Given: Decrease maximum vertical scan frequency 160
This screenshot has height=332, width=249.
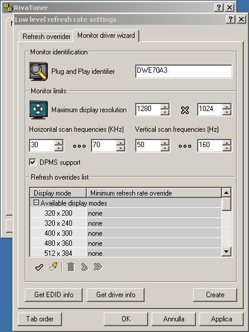Looking at the screenshot, I should [227, 148].
